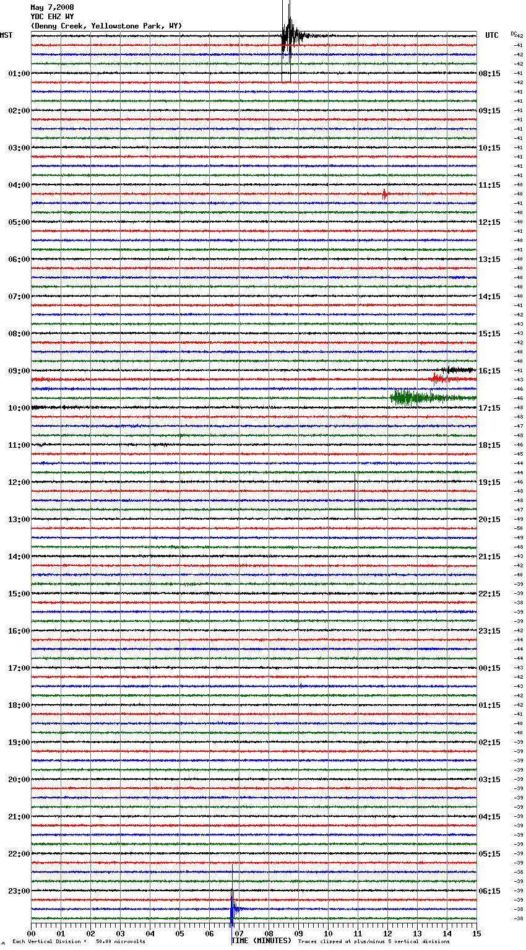Click the 08:15 UTC row label
The height and width of the screenshot is (950, 526).
click(489, 74)
